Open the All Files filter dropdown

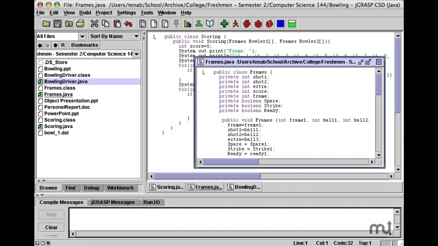tap(82, 36)
